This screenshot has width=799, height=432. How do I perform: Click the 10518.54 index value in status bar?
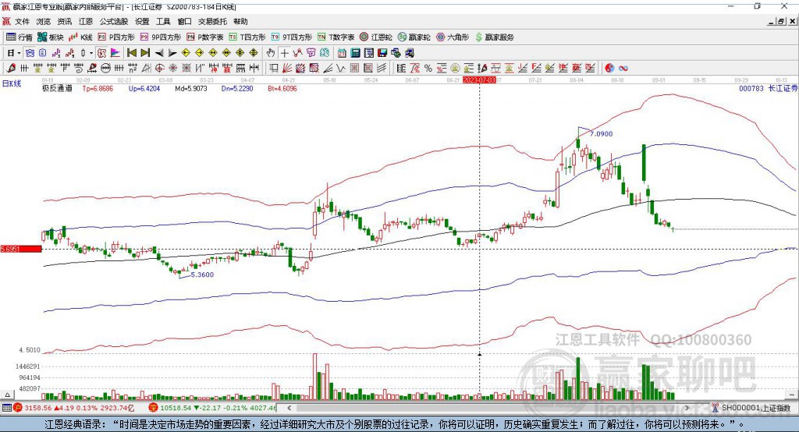pyautogui.click(x=176, y=408)
